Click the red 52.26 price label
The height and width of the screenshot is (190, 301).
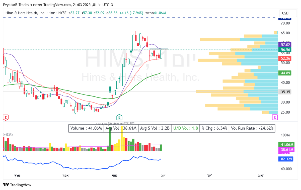coord(285,58)
